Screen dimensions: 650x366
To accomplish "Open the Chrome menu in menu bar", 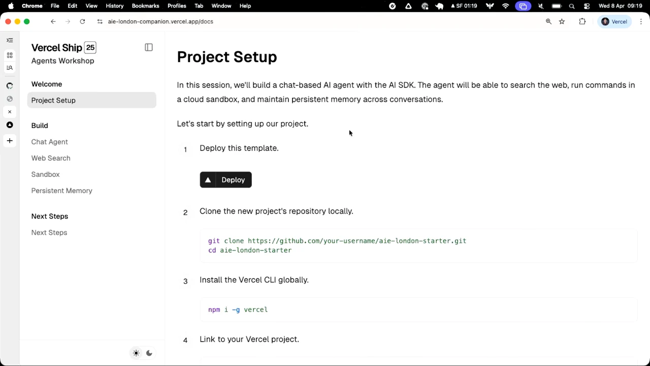I will (32, 6).
